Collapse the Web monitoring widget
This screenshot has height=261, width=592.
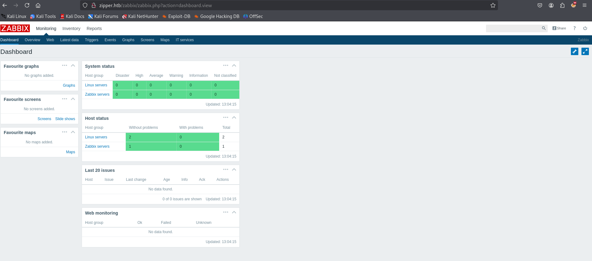(234, 212)
